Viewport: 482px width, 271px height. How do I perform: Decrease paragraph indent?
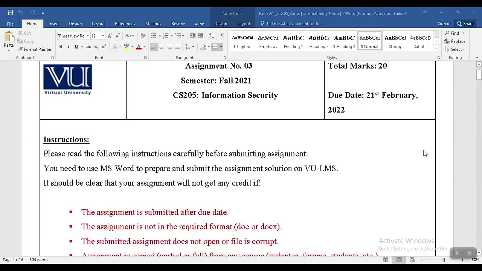pyautogui.click(x=192, y=36)
